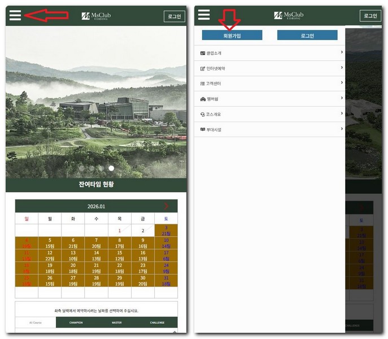
Task: Click the 부대시설 book icon
Action: [203, 129]
